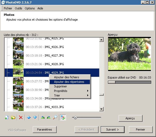Click the VSO-Software link

17,130
